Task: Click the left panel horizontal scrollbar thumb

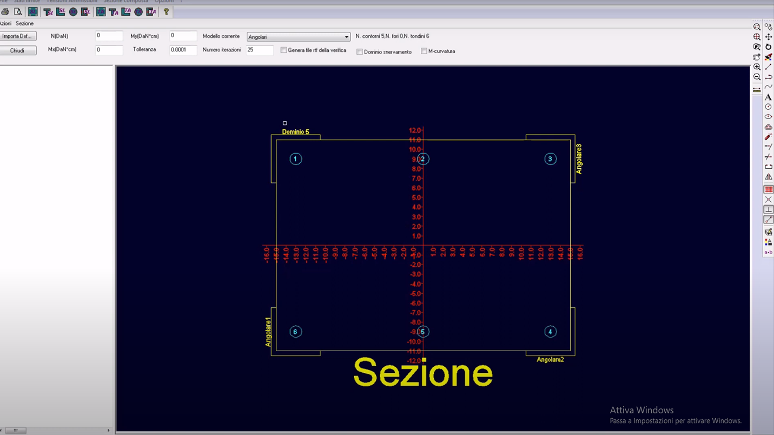Action: (15, 431)
